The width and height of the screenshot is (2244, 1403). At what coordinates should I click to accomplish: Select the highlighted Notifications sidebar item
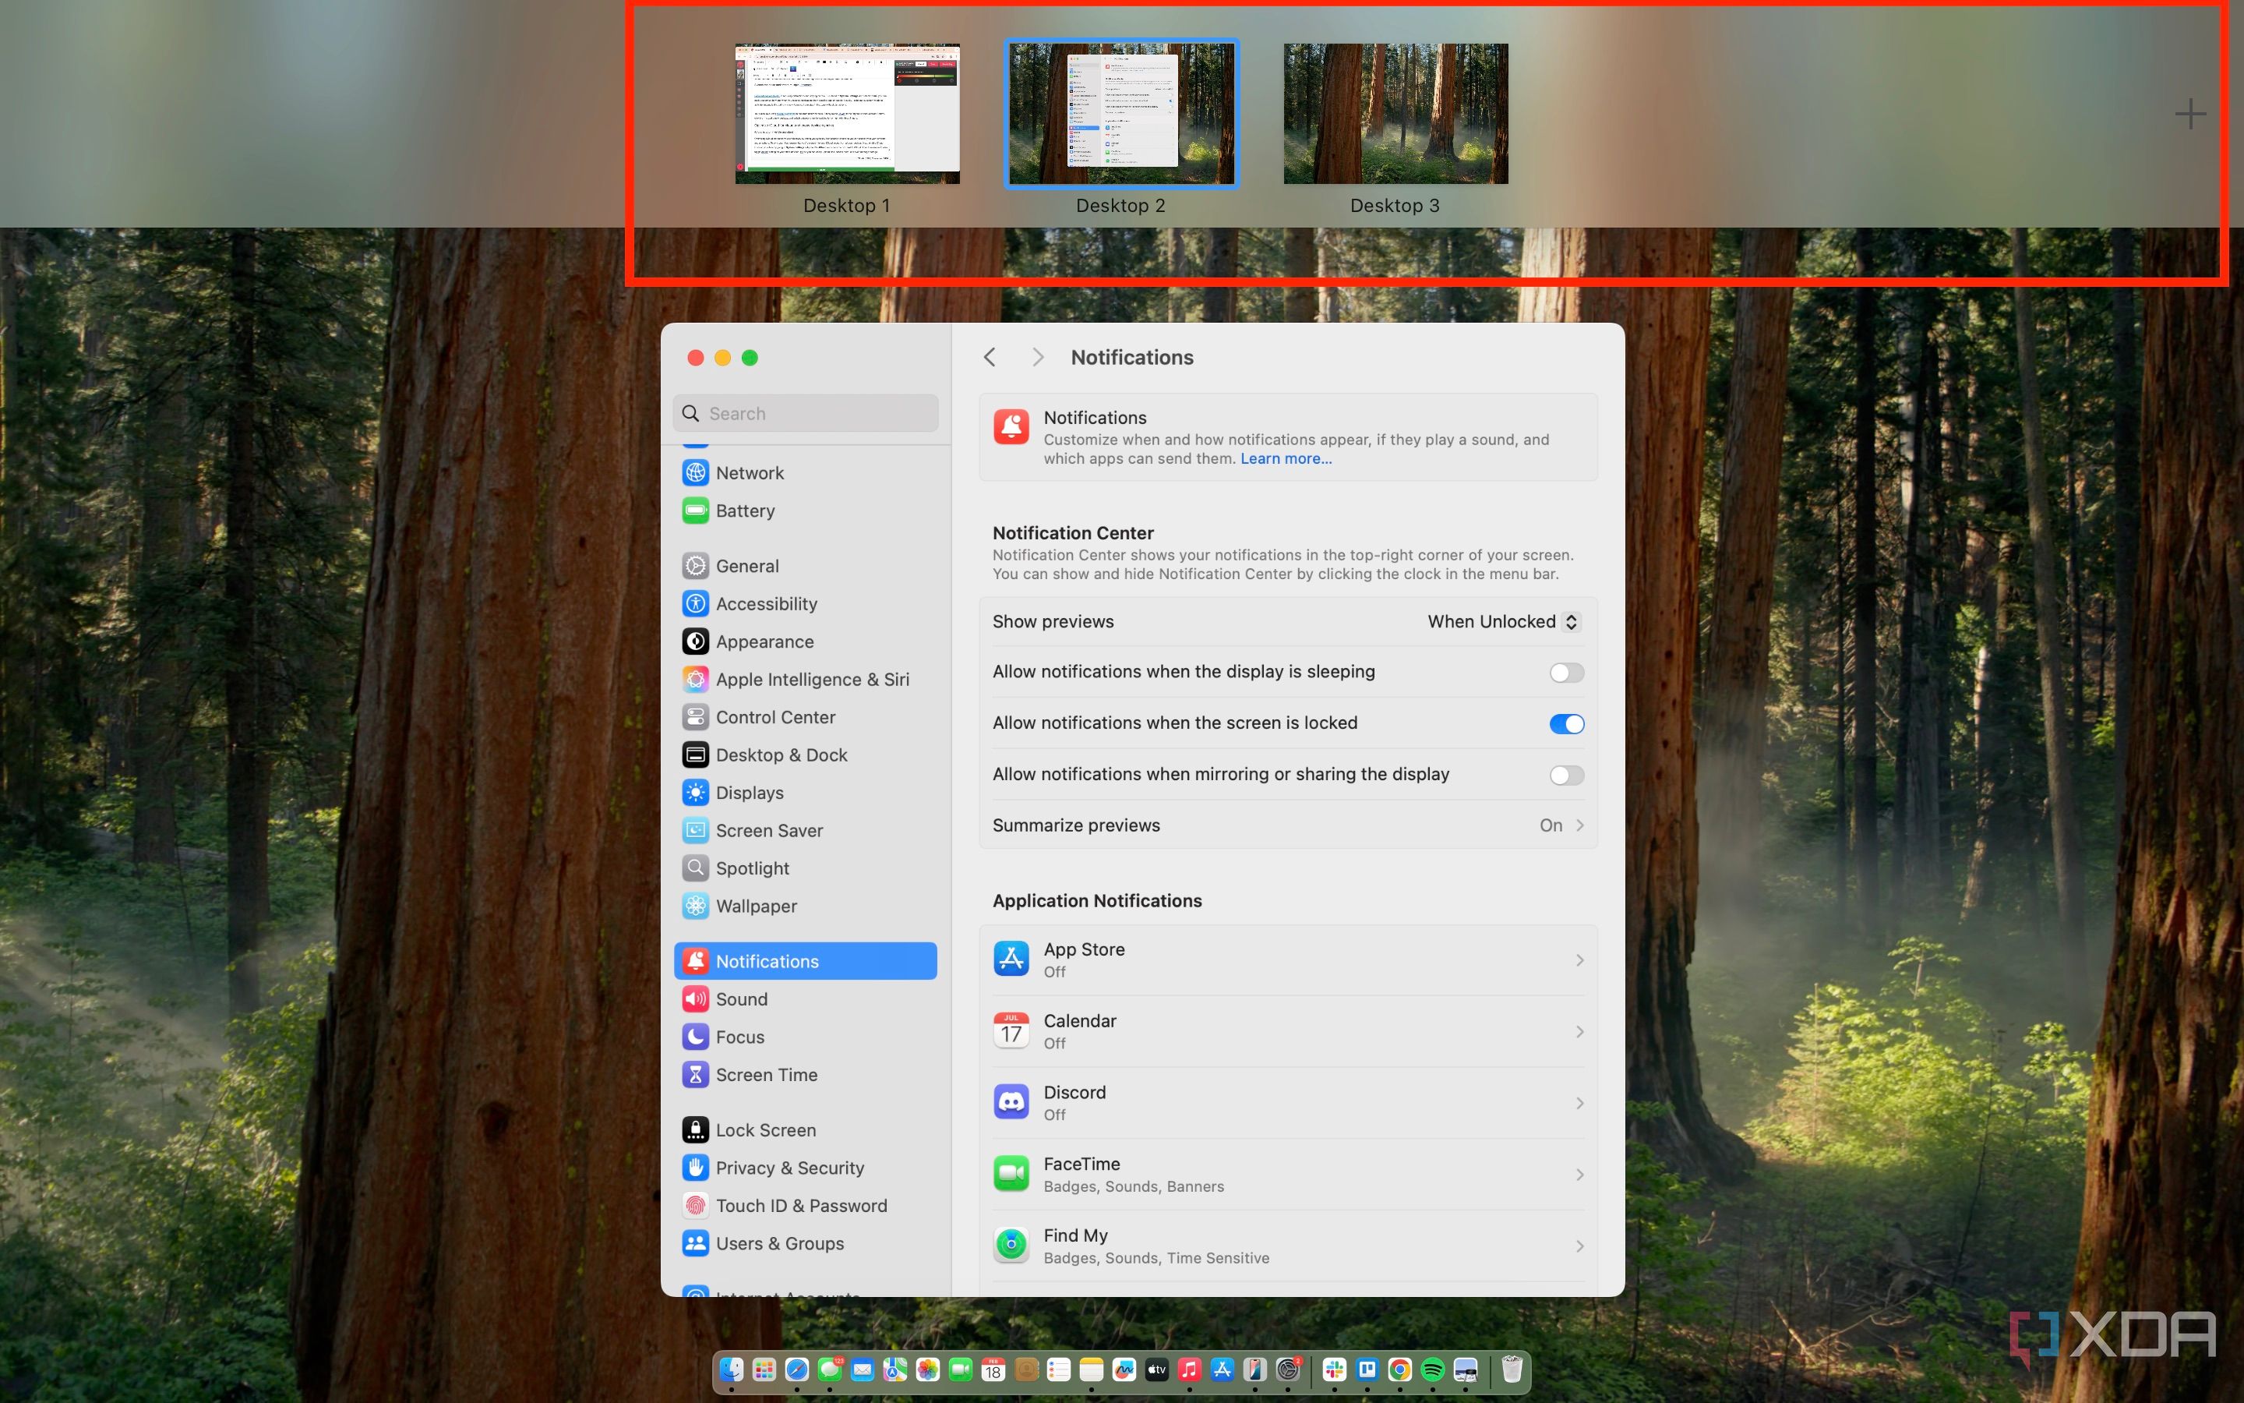805,960
